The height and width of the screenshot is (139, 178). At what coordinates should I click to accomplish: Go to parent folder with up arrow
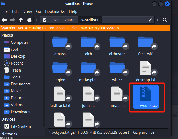pos(21,20)
